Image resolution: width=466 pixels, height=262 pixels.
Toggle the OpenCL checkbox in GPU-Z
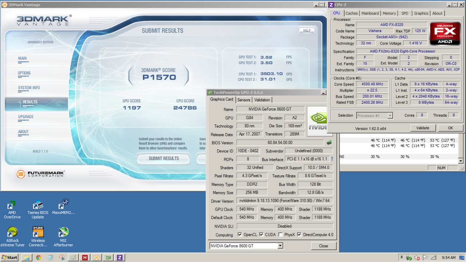click(240, 235)
